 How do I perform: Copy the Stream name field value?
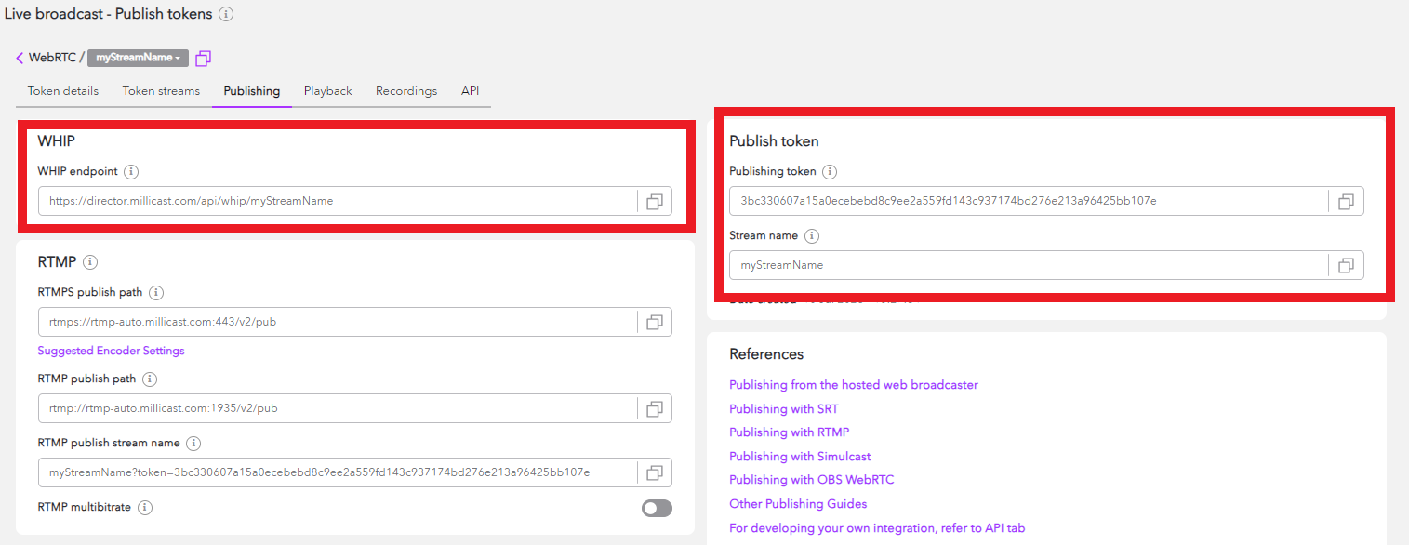(x=1346, y=265)
